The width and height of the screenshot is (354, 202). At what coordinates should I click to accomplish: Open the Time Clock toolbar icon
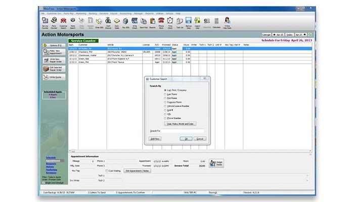170,23
